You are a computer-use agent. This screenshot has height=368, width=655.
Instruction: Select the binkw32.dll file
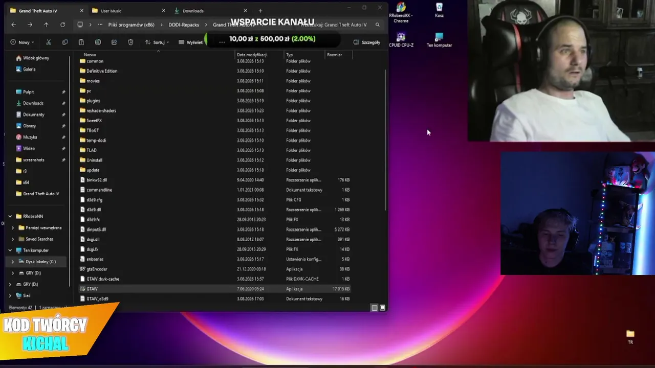(97, 180)
